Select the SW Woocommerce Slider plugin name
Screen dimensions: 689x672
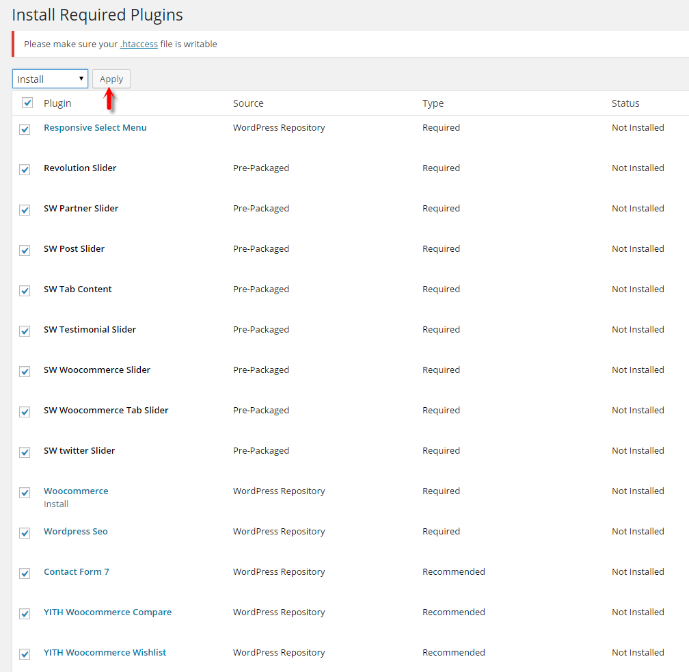pos(97,370)
